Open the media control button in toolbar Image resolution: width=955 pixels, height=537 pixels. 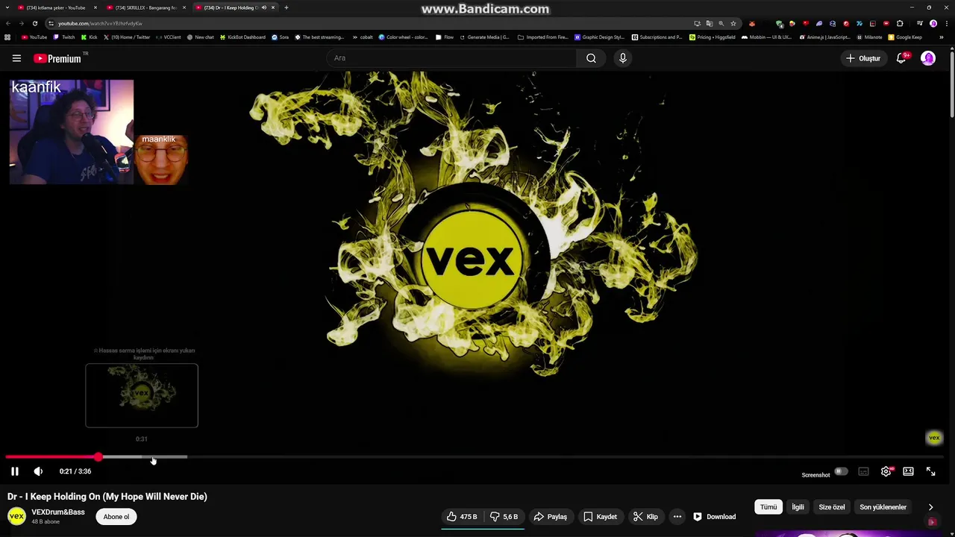919,23
